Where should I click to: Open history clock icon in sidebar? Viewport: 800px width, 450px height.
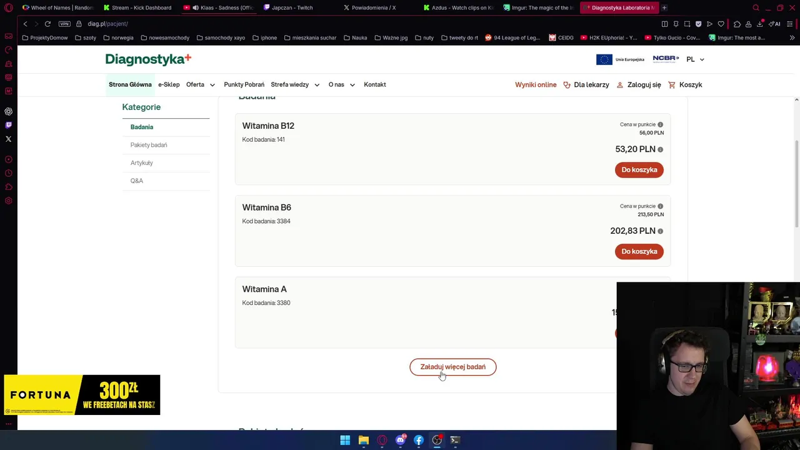point(8,173)
